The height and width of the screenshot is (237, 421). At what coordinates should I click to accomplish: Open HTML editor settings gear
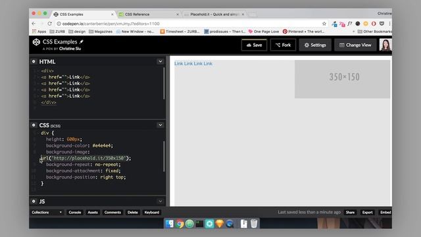(34, 61)
